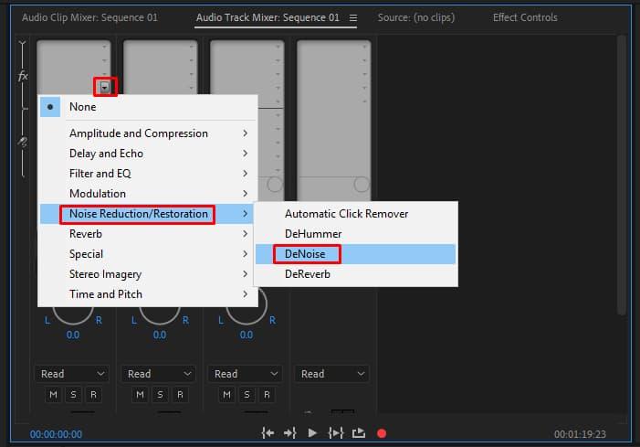Viewport: 640px width, 447px height.
Task: Open the Audio Track Mixer panel menu icon
Action: pos(353,18)
